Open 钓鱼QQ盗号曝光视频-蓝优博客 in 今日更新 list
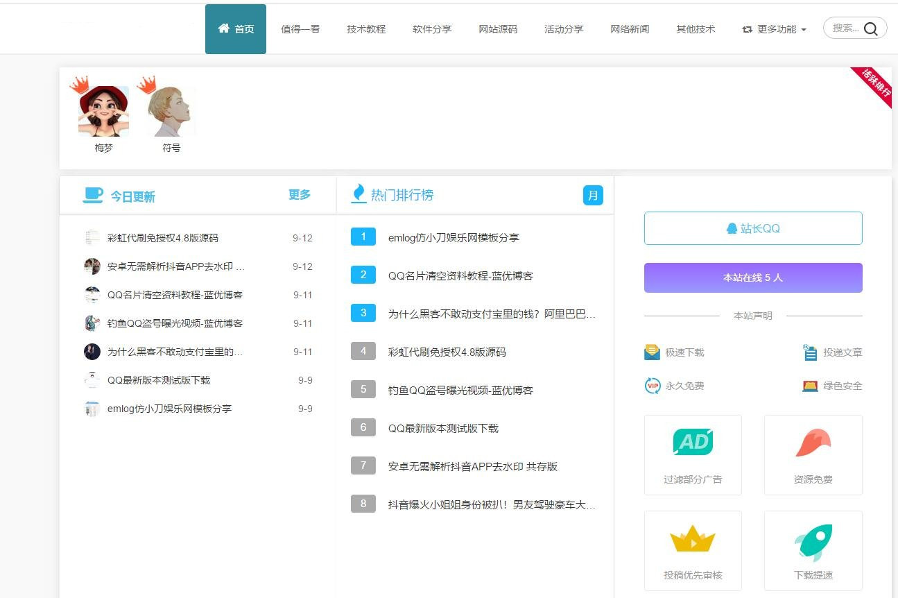 [x=175, y=323]
